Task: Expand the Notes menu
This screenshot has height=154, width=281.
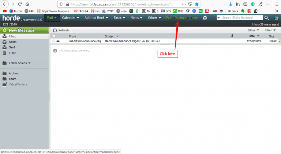Action: pos(136,17)
